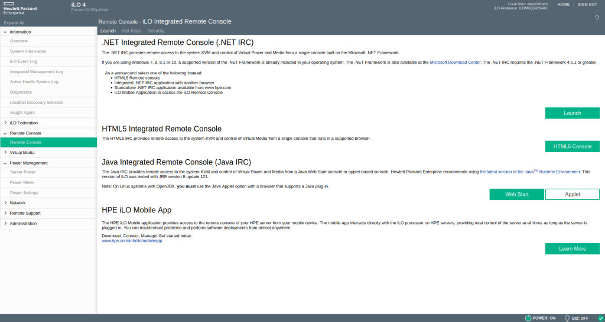
Task: Expand the Remote Support section
Action: [5, 213]
